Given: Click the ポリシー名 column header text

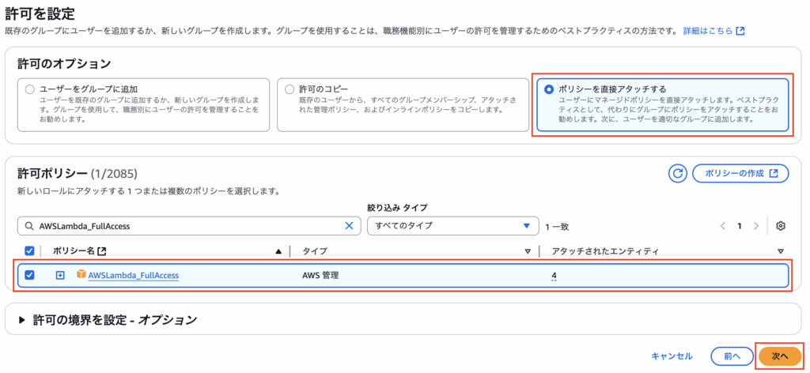Looking at the screenshot, I should pos(74,251).
